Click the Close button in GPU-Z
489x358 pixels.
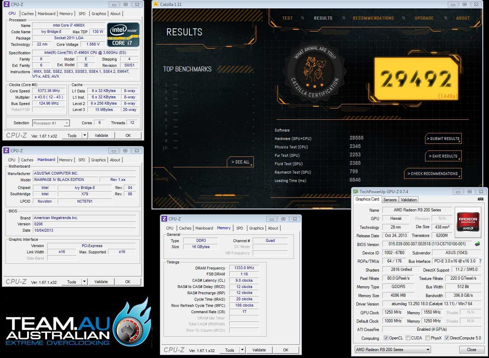[472, 350]
